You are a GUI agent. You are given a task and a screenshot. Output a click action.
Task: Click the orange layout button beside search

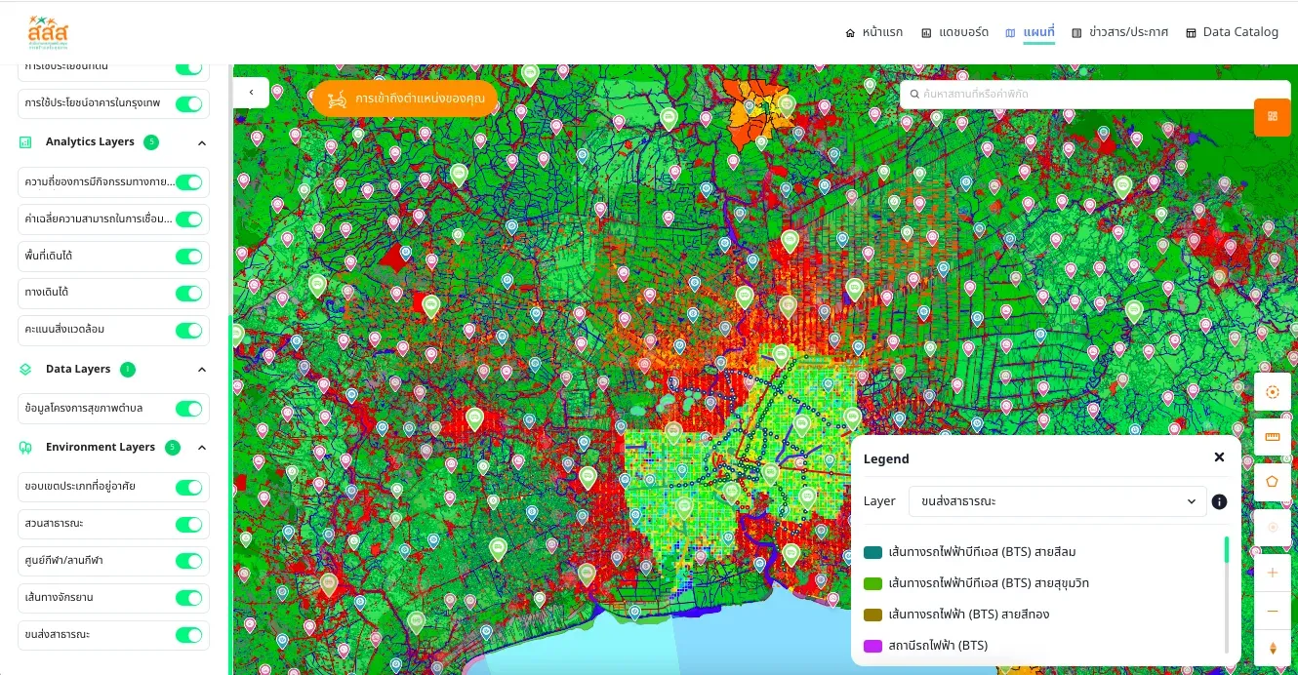coord(1273,117)
